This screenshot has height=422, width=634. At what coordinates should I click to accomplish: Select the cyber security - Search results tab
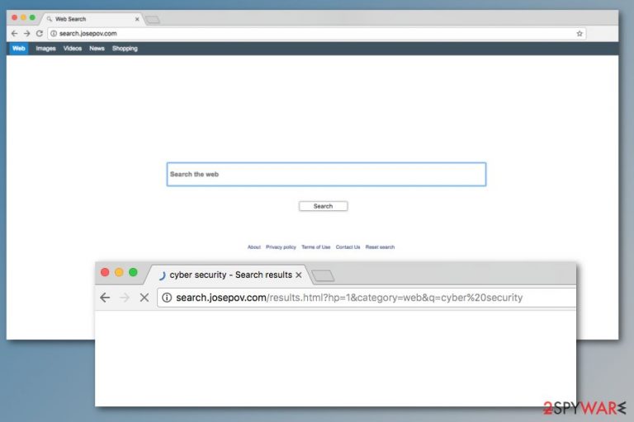pyautogui.click(x=230, y=275)
